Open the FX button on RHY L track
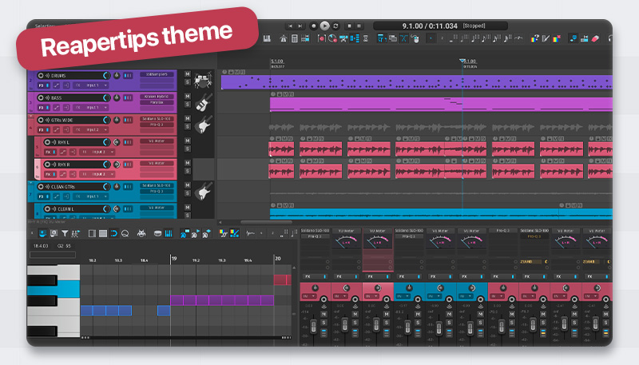 pyautogui.click(x=50, y=152)
